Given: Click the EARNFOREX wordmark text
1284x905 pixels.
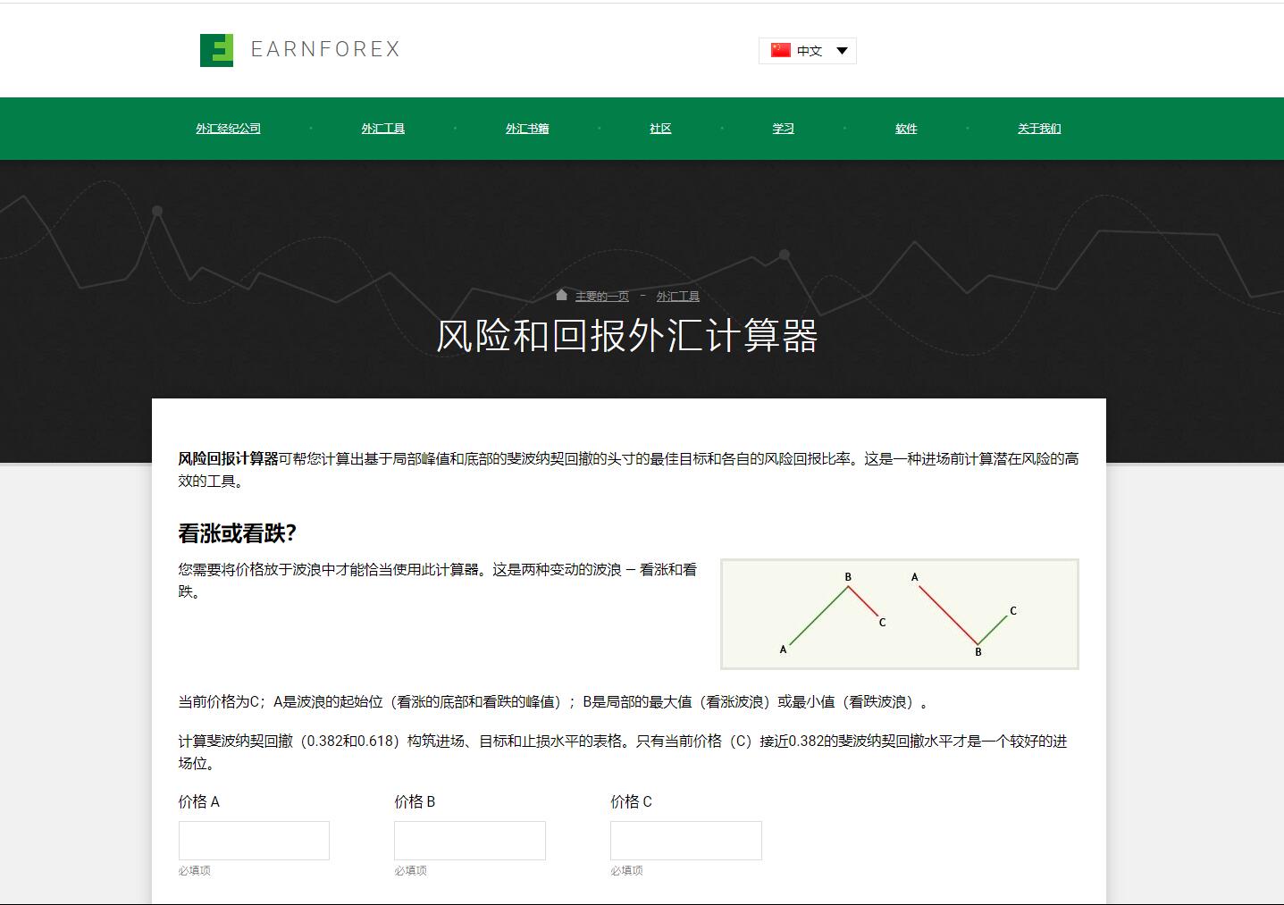Looking at the screenshot, I should point(325,49).
